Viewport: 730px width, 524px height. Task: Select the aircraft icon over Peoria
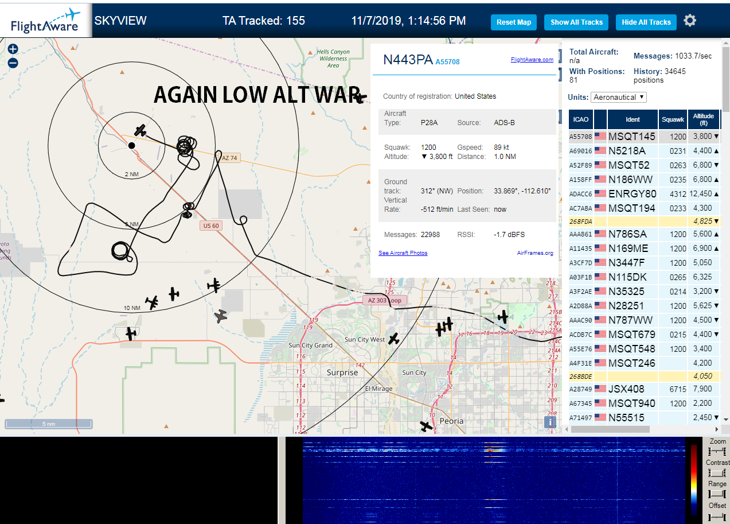click(x=425, y=426)
